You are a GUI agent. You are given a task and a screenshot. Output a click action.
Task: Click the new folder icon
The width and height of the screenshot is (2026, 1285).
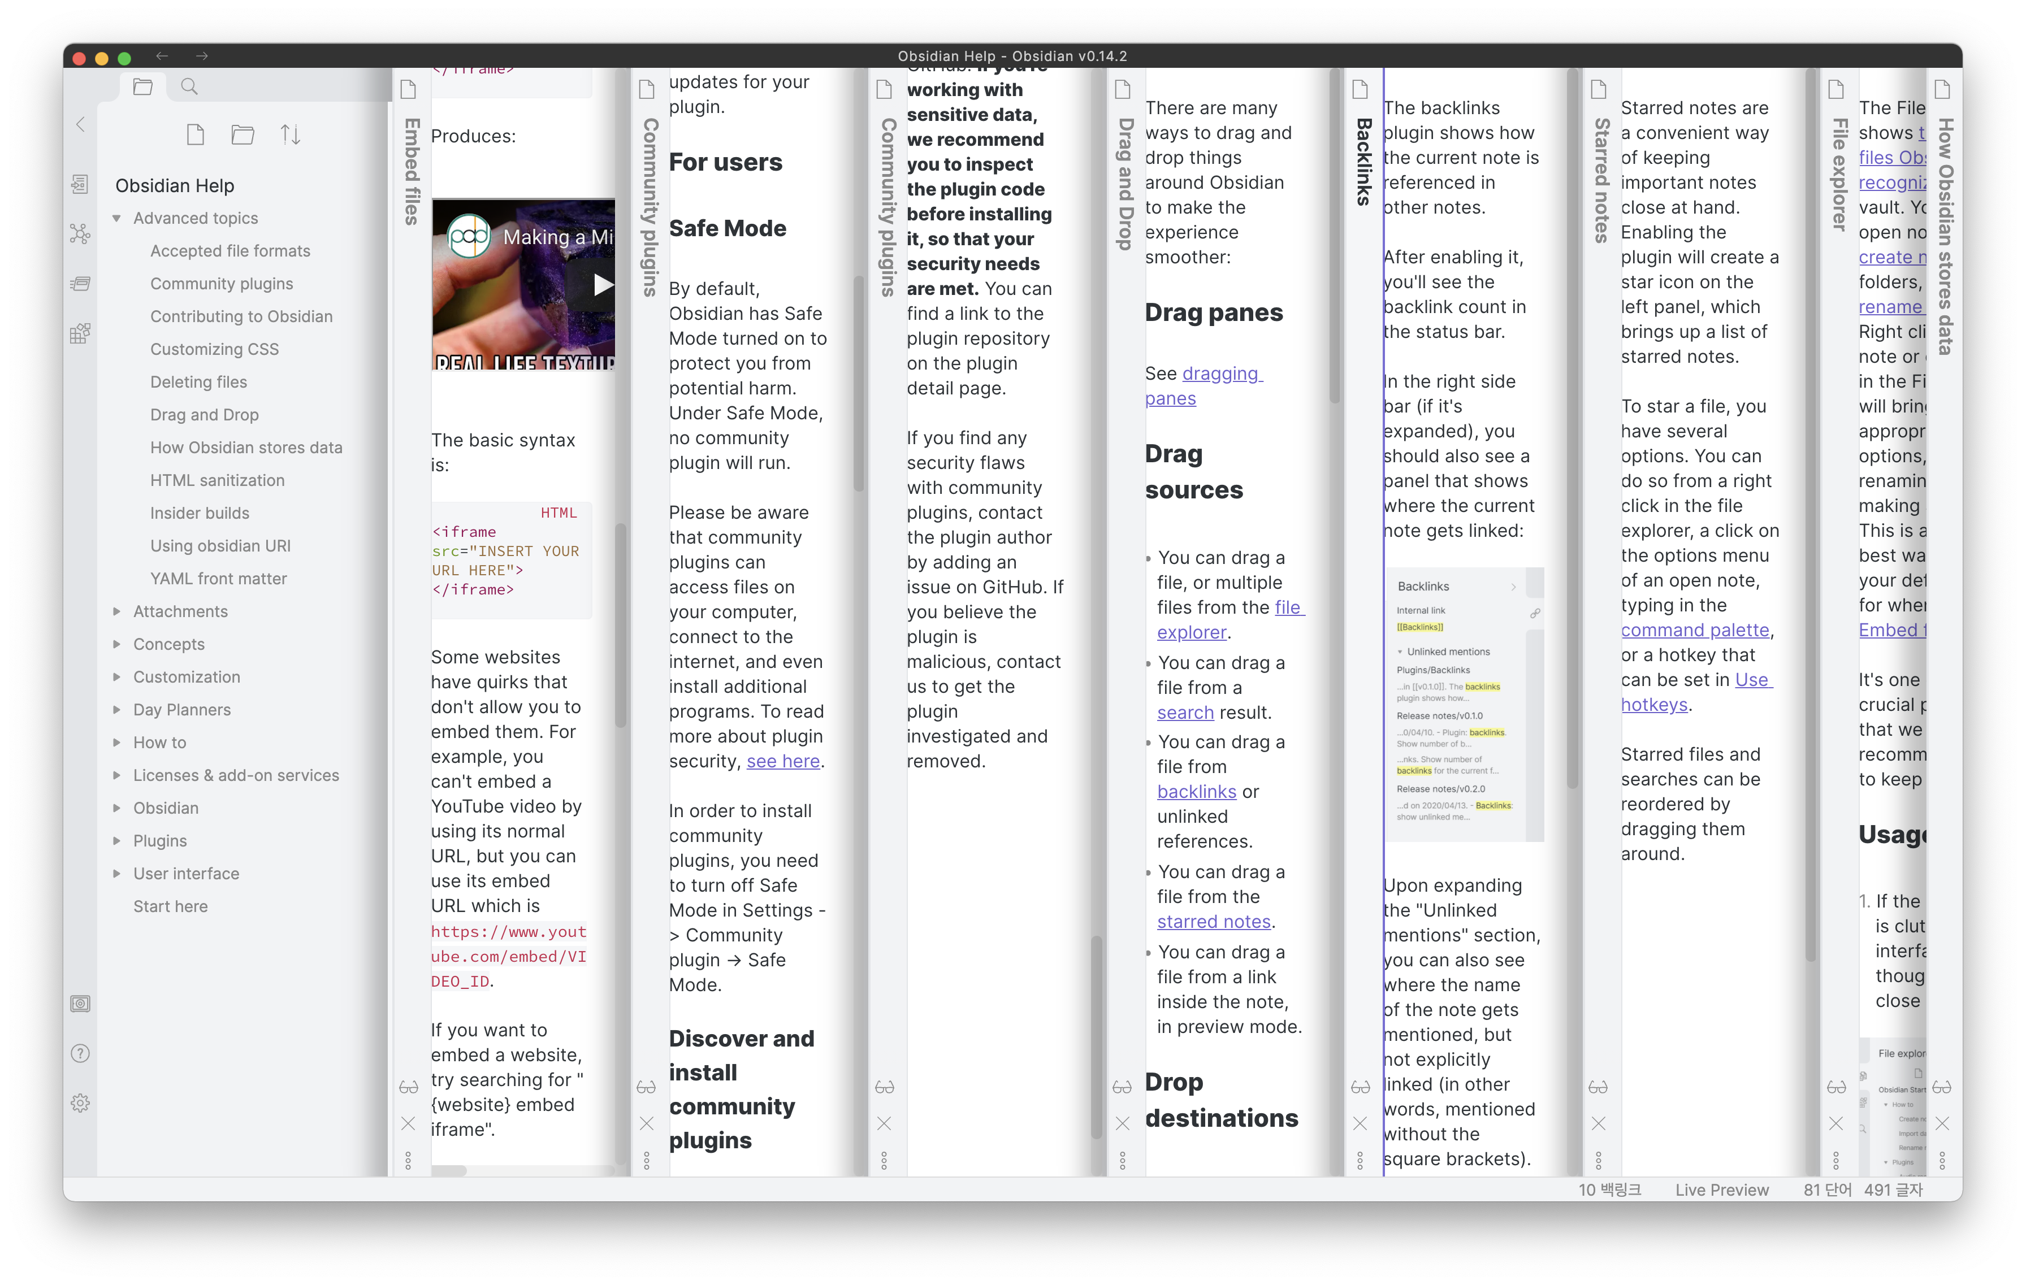[x=243, y=134]
